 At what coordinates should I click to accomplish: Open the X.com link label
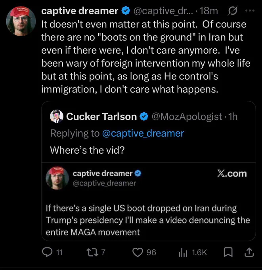pyautogui.click(x=232, y=174)
